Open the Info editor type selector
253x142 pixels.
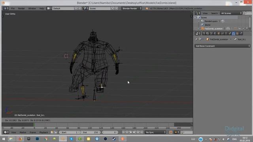pos(6,8)
